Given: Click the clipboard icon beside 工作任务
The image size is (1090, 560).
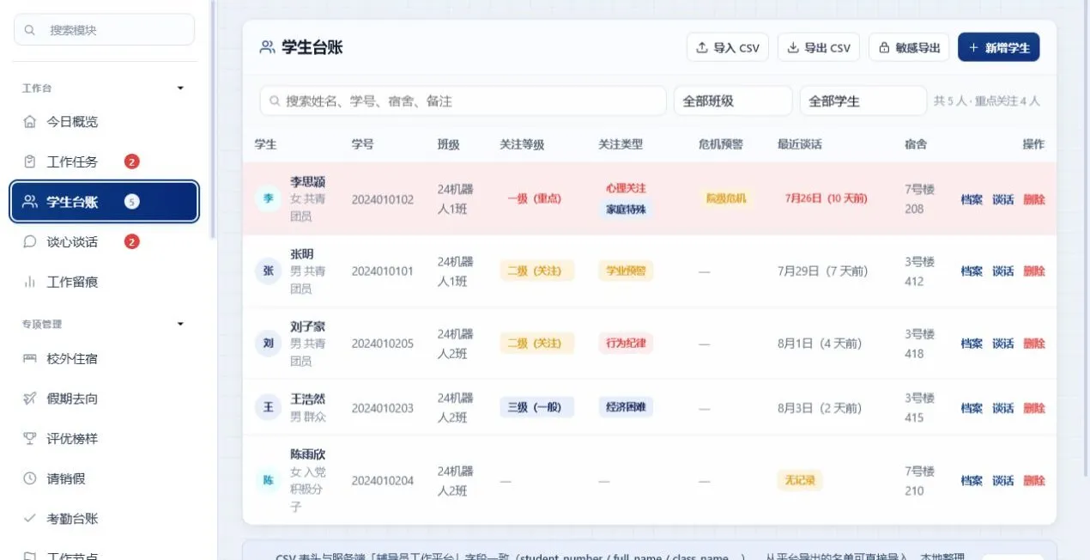Looking at the screenshot, I should click(30, 161).
